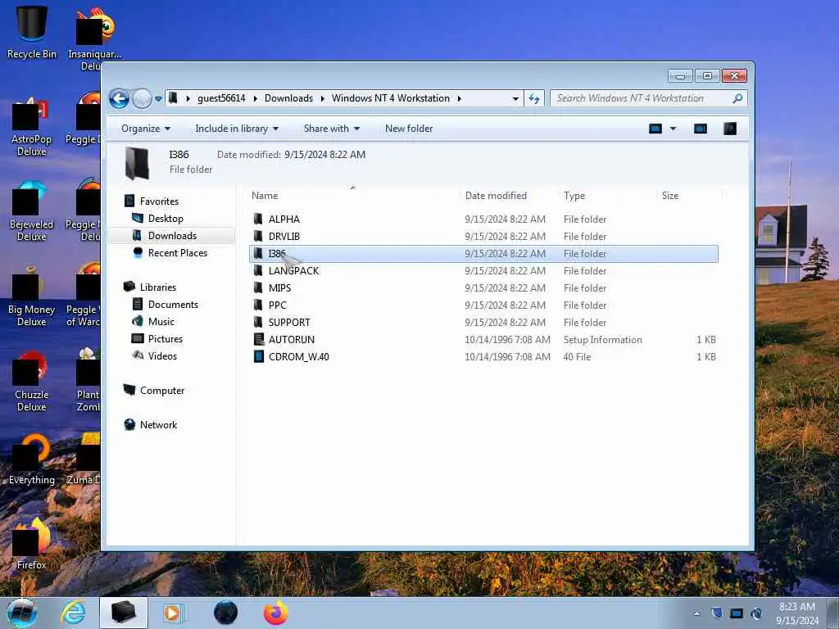The image size is (839, 629).
Task: Click the dark globe taskbar icon
Action: coord(225,613)
